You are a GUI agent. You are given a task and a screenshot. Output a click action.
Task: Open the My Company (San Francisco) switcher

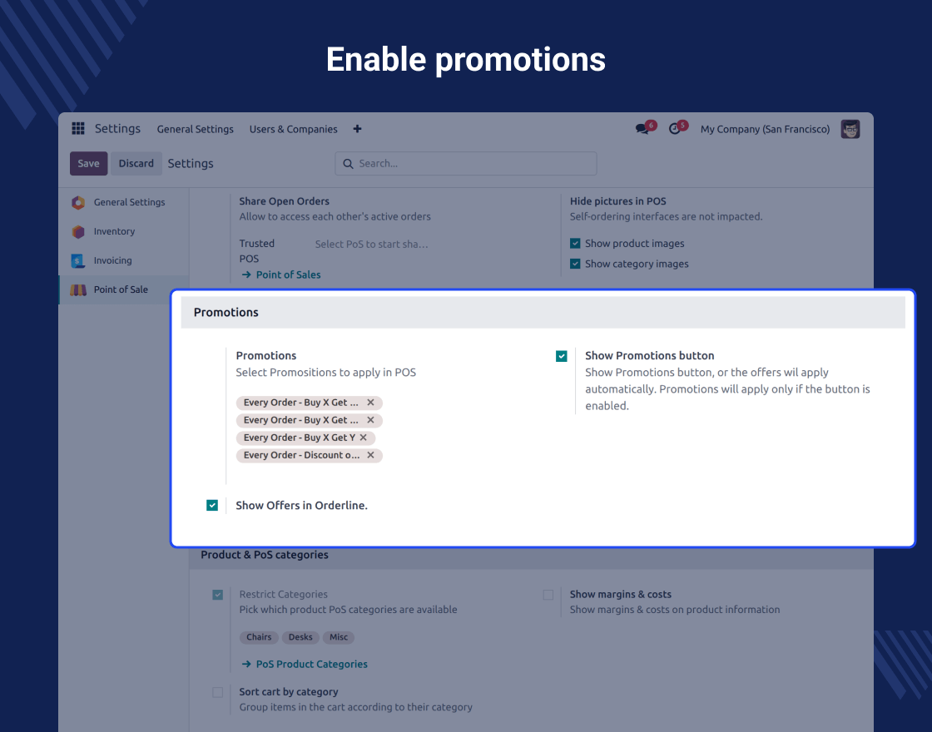tap(765, 129)
